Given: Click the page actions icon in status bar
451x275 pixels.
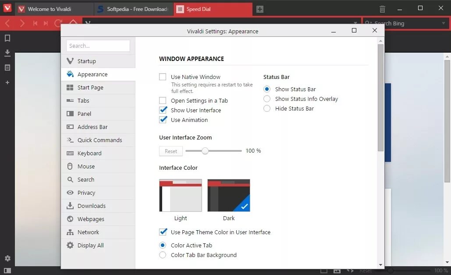Looking at the screenshot, I should (x=350, y=271).
